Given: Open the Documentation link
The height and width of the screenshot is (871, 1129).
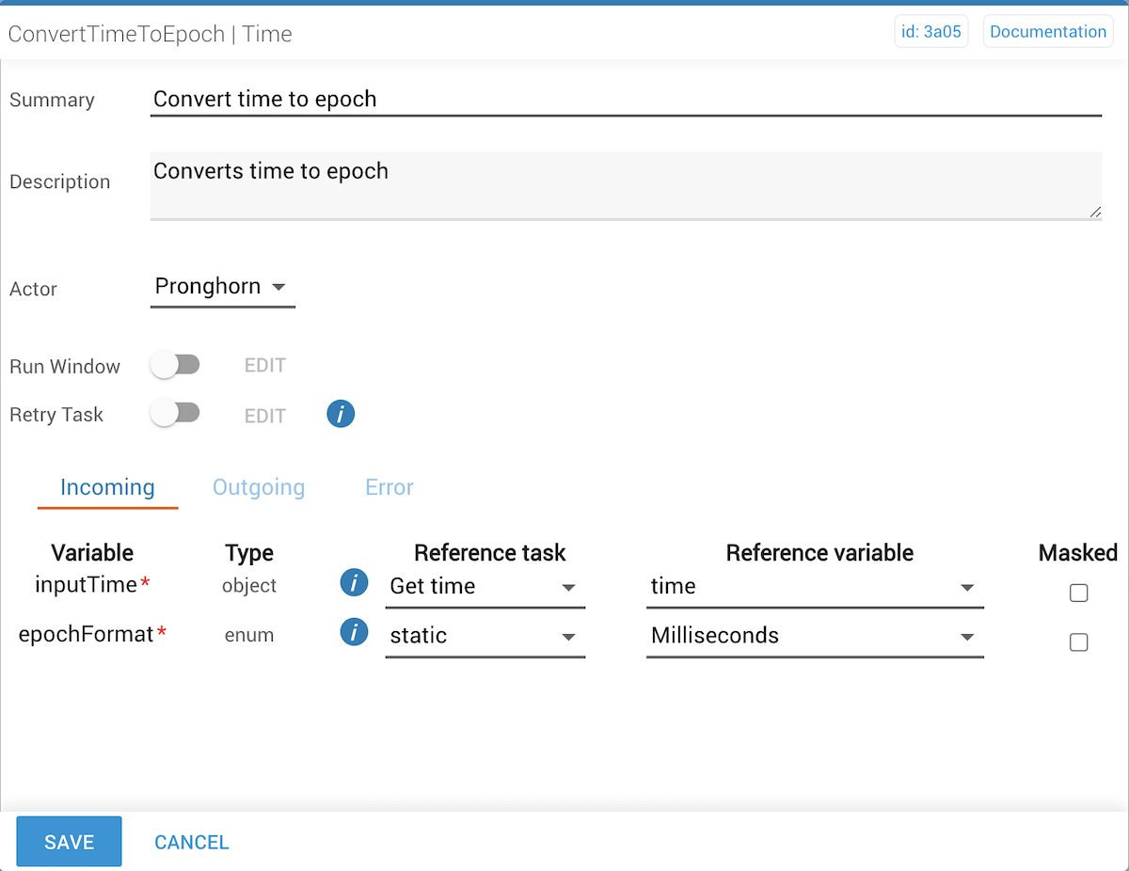Looking at the screenshot, I should 1048,32.
